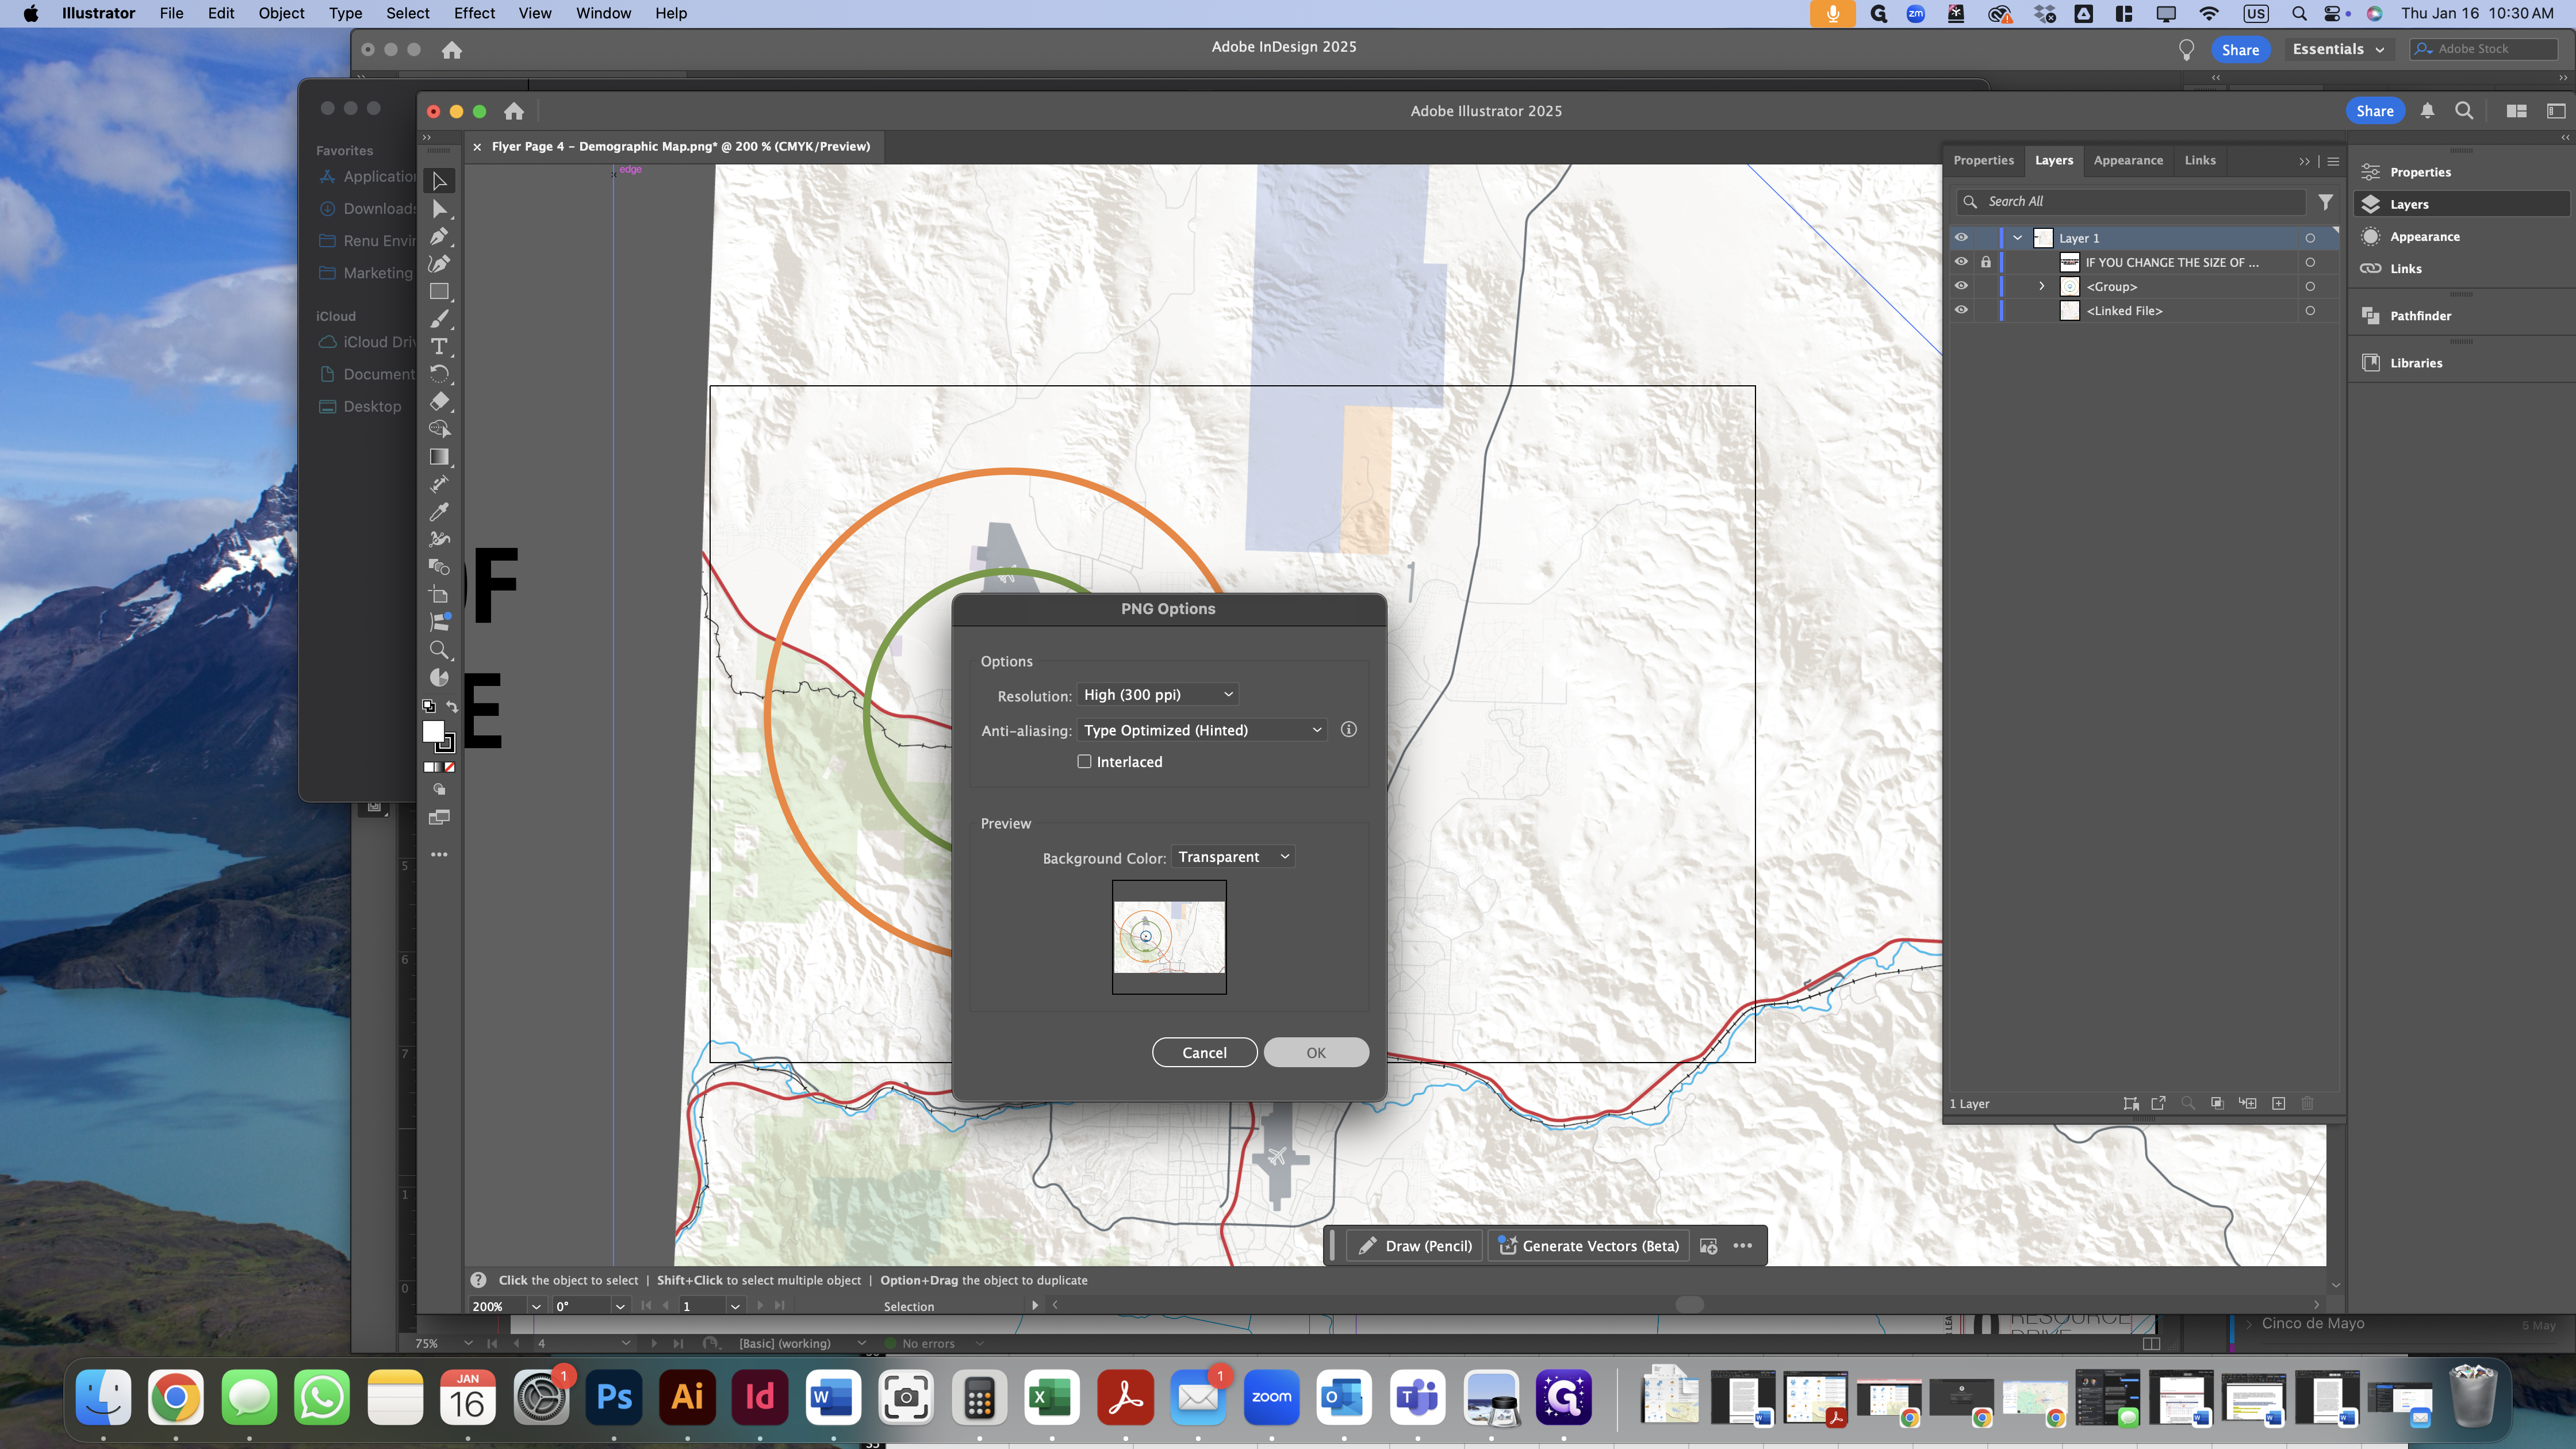Click the white Fill color swatch

433,732
